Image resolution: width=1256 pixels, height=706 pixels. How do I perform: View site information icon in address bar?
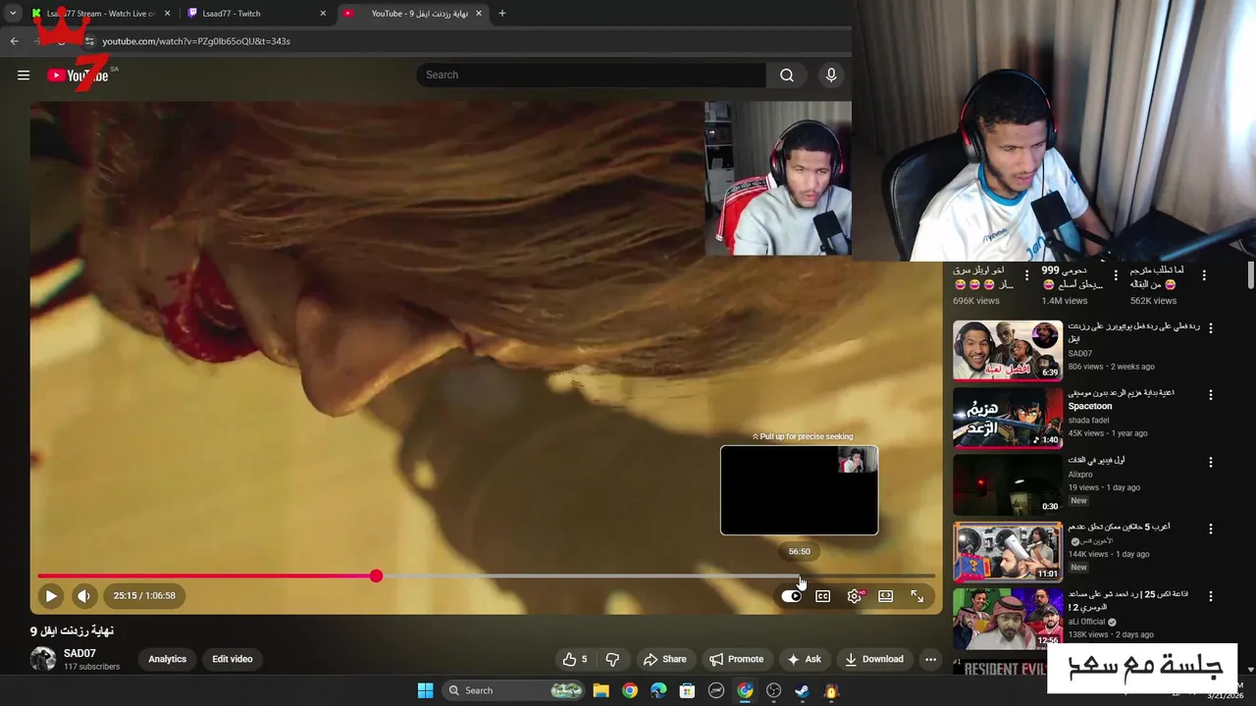pyautogui.click(x=89, y=41)
